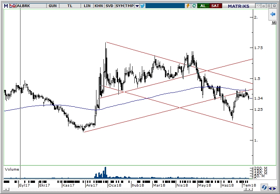
Task: Click horizontal scrollbar right arrow
Action: pyautogui.click(x=249, y=190)
